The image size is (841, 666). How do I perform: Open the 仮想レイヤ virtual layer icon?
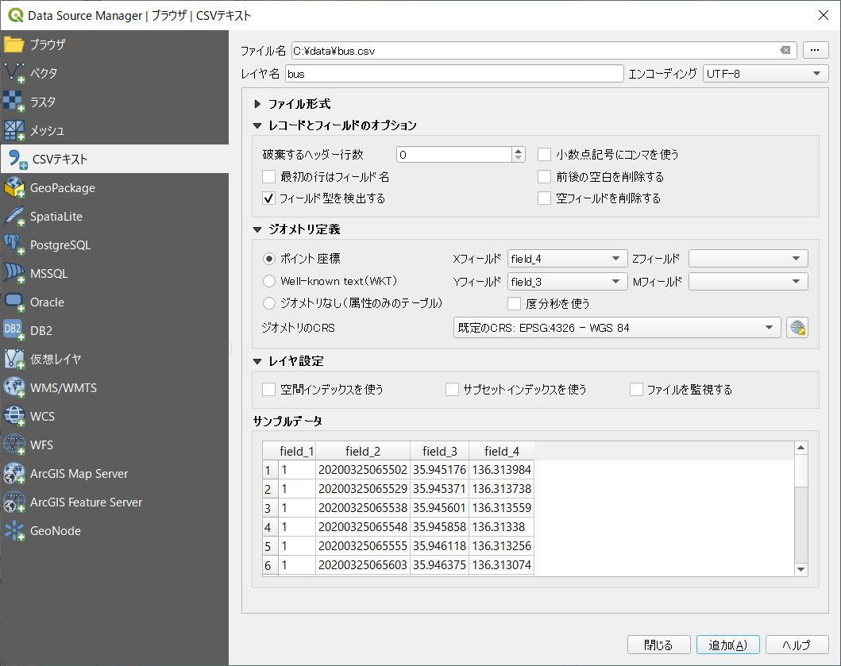(x=14, y=359)
